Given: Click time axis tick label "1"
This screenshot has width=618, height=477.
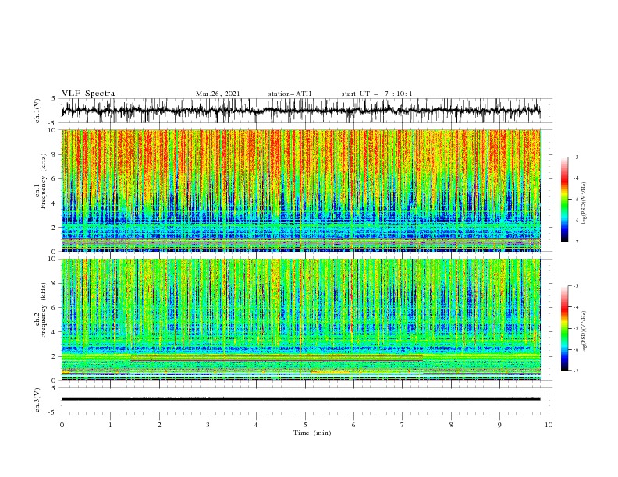Looking at the screenshot, I should tap(110, 425).
